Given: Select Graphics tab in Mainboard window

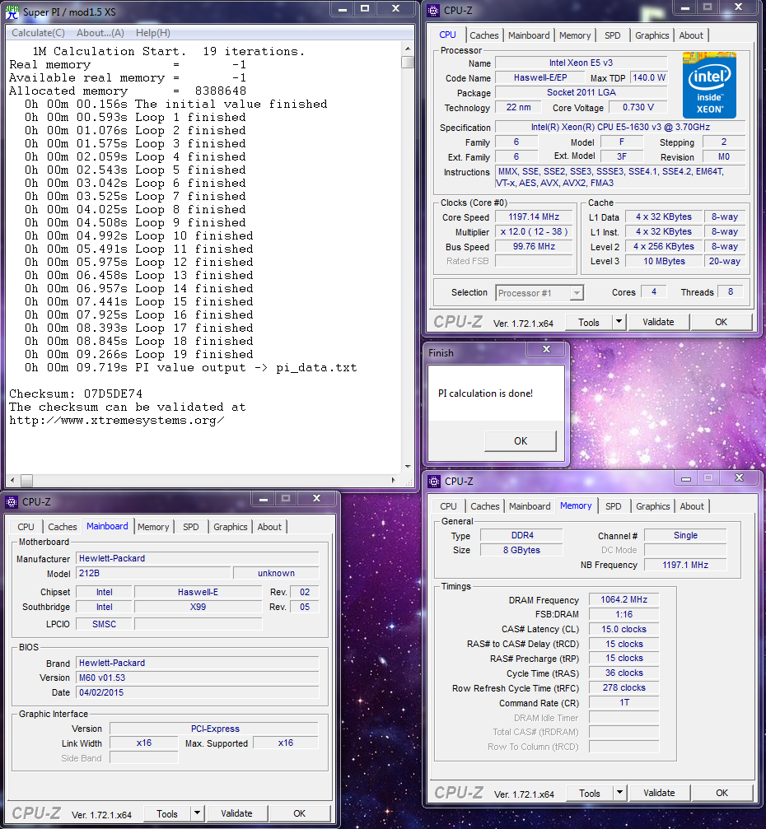Looking at the screenshot, I should click(230, 527).
